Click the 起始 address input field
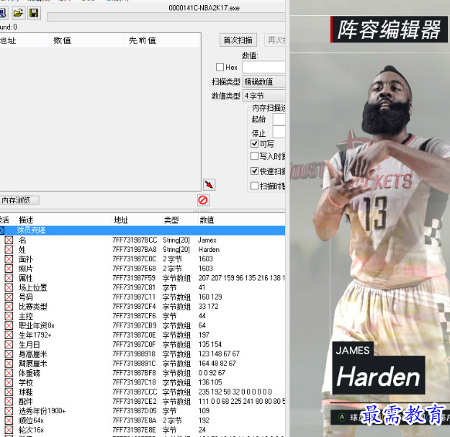 coord(279,119)
